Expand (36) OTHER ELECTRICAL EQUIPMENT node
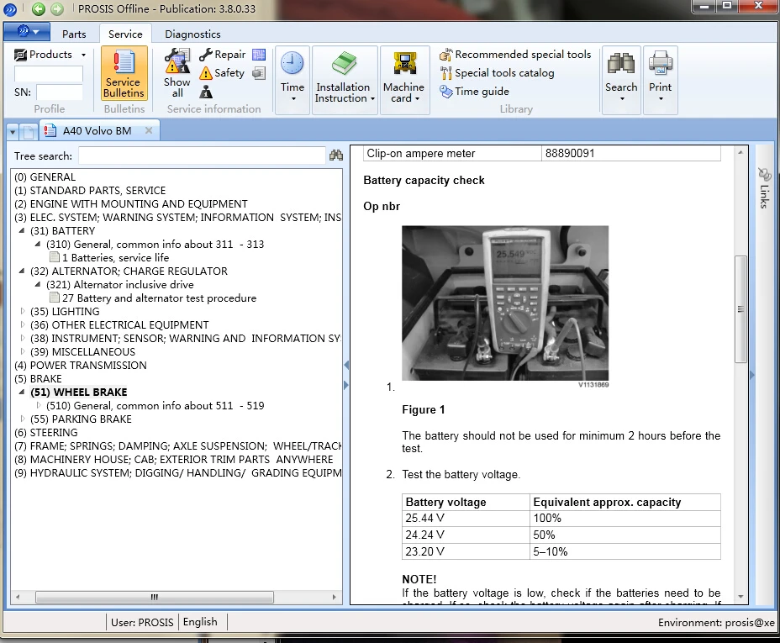Image resolution: width=780 pixels, height=643 pixels. (x=23, y=324)
